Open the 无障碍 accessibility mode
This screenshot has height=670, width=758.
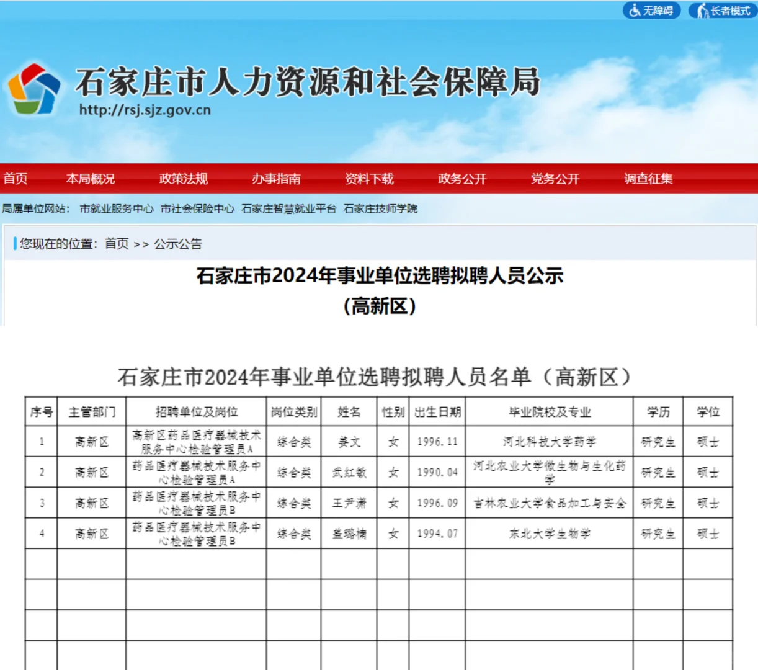[x=651, y=10]
